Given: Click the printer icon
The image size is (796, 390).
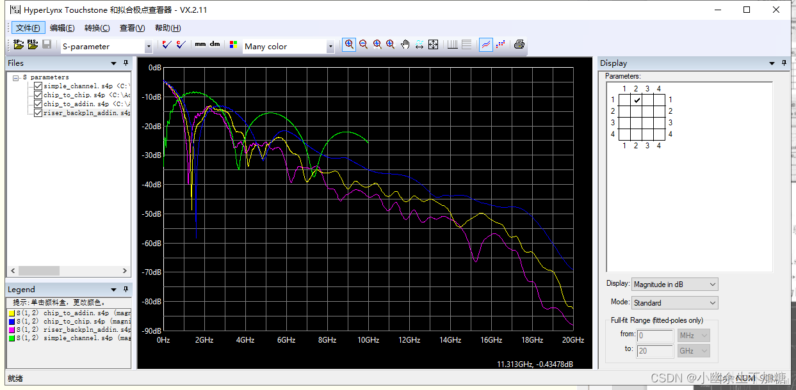Looking at the screenshot, I should click(x=519, y=45).
